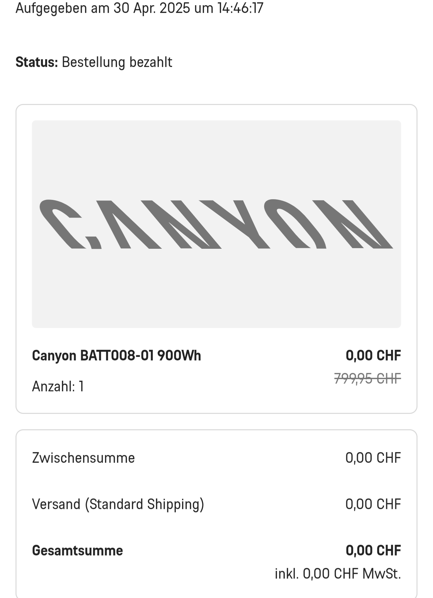Select the Canyon BATT008-01 900Wh product title

[x=116, y=356]
